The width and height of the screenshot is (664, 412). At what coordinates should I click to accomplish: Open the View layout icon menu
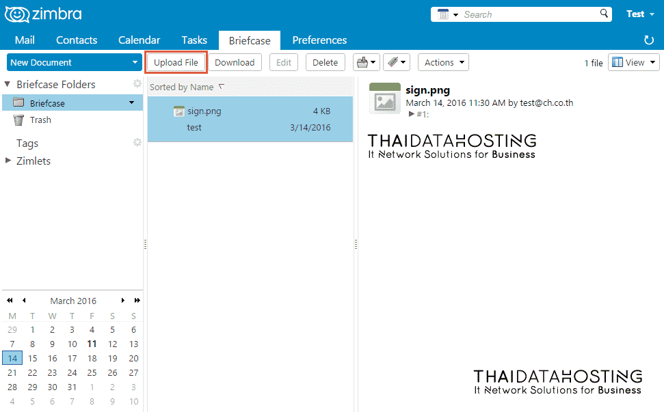(634, 63)
